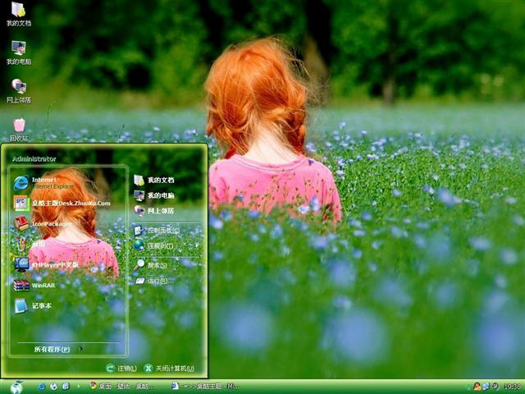This screenshot has width=525, height=394.
Task: Launch WinRAR from Start menu
Action: [x=34, y=286]
